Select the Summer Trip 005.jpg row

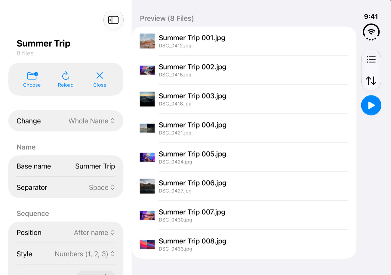[244, 157]
